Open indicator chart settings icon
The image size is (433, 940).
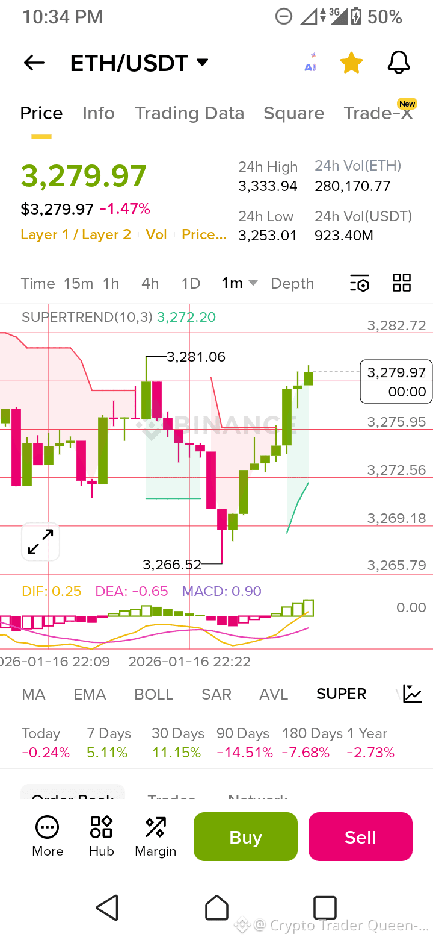click(x=412, y=694)
